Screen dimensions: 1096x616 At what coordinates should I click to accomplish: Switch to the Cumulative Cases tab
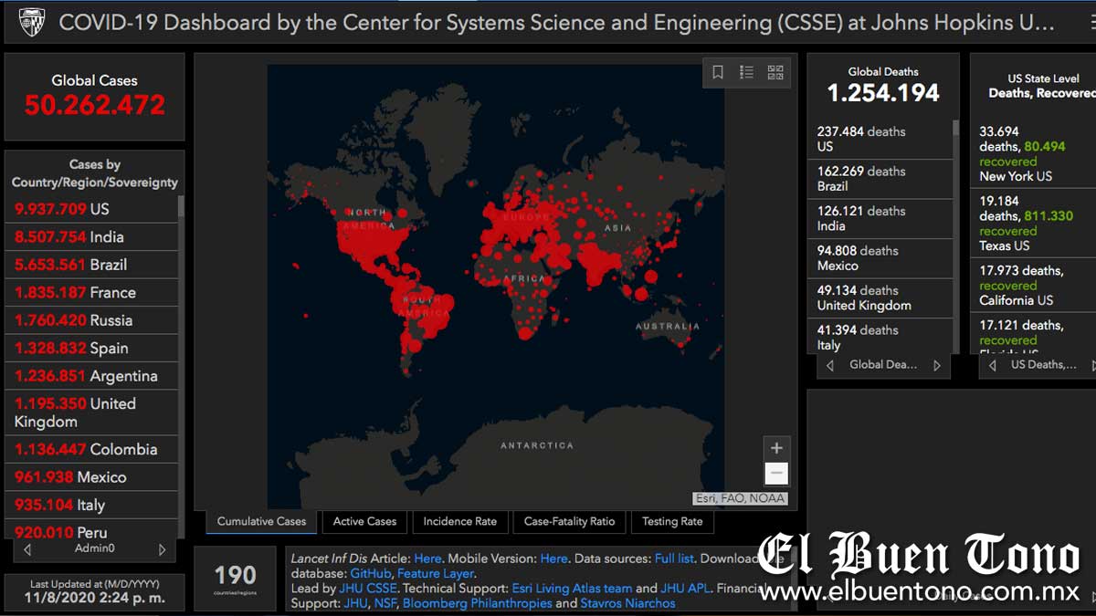261,521
